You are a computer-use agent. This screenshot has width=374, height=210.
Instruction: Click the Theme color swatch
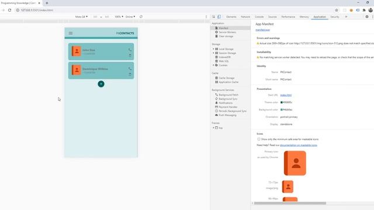coord(282,103)
